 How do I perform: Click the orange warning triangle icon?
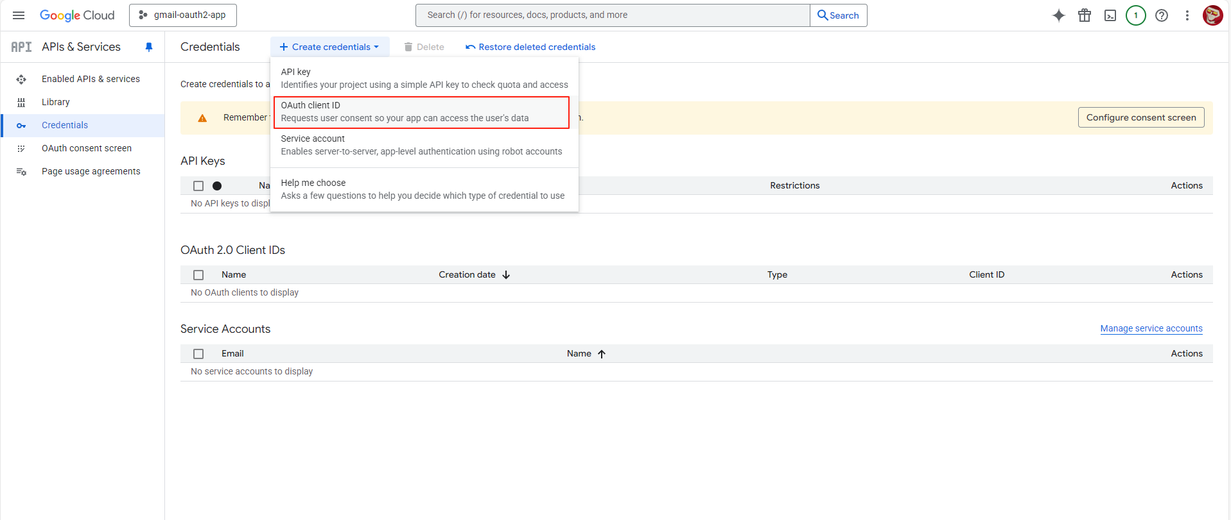202,118
